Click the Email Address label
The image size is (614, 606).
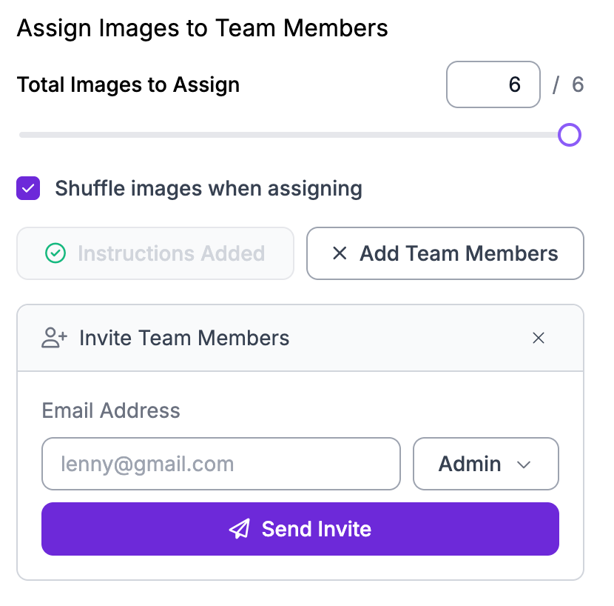[111, 410]
